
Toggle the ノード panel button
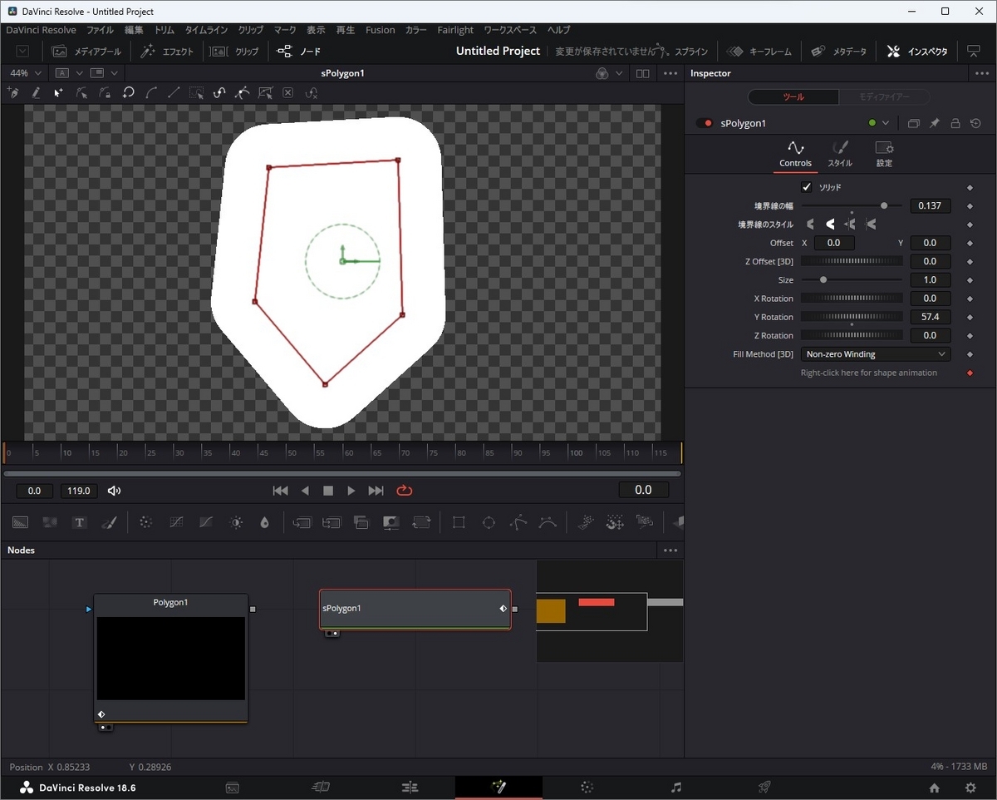299,51
